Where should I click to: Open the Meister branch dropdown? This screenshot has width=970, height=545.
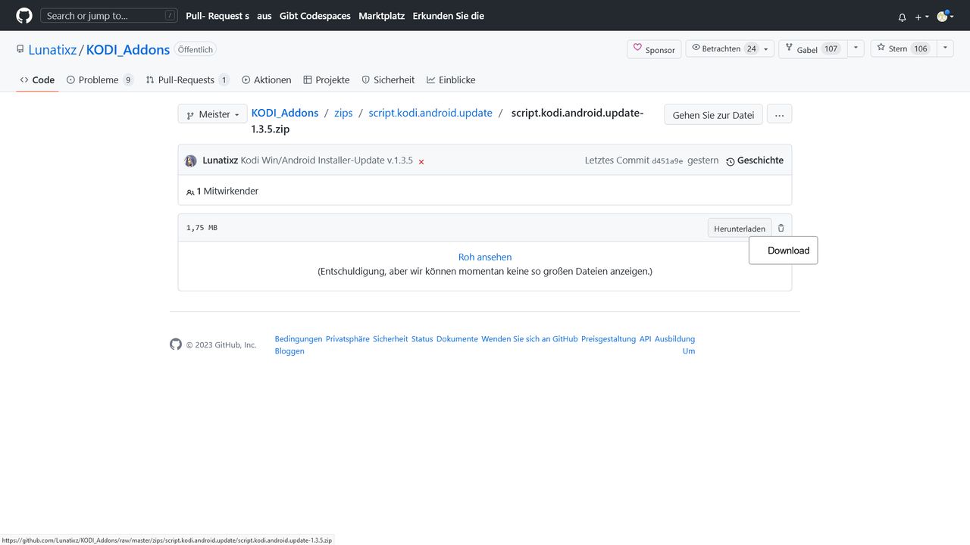tap(213, 114)
